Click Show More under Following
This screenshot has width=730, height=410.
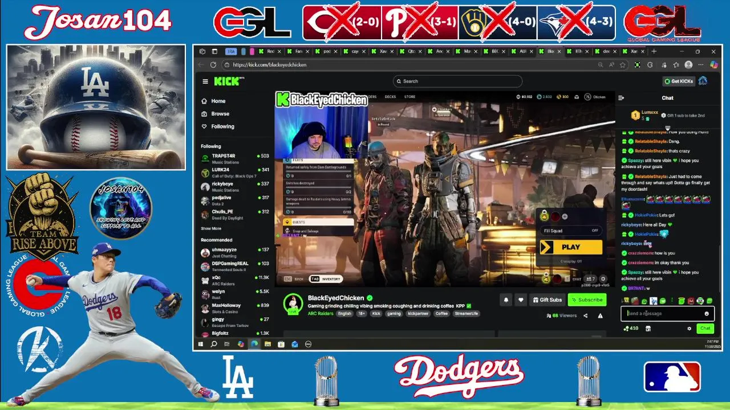211,228
